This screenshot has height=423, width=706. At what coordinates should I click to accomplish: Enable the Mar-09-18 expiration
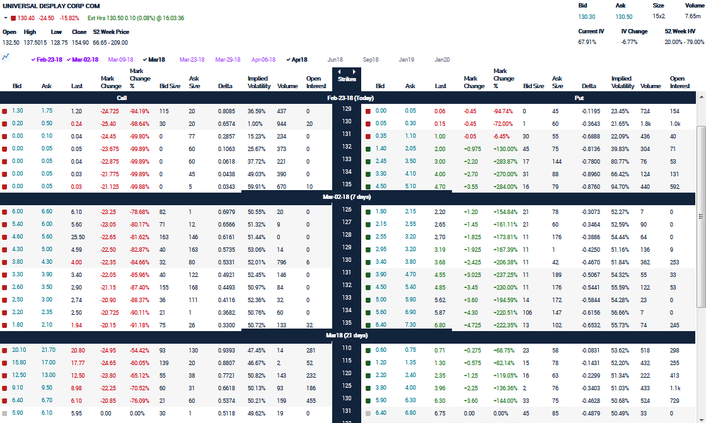120,60
